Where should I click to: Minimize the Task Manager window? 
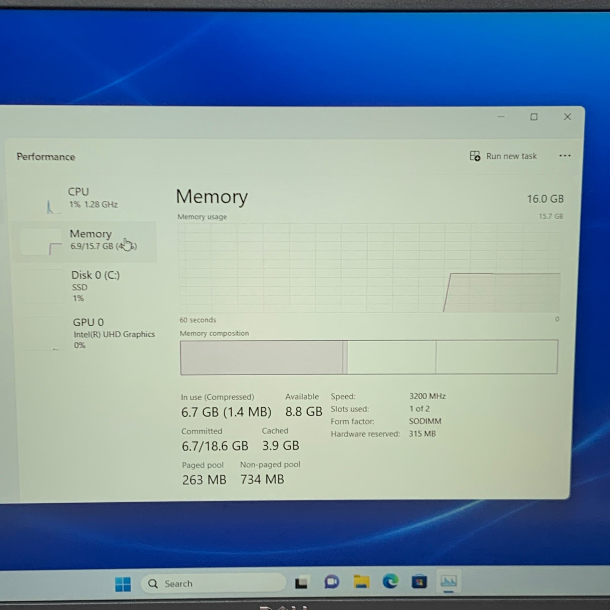[x=501, y=117]
